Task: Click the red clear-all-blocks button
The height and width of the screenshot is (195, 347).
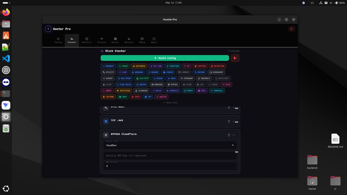Action: coord(235,58)
